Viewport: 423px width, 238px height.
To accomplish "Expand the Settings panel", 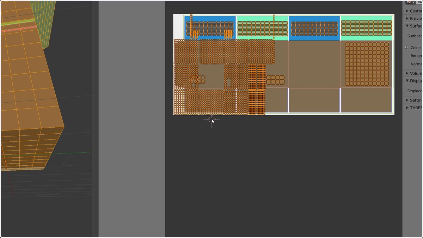I will [407, 100].
